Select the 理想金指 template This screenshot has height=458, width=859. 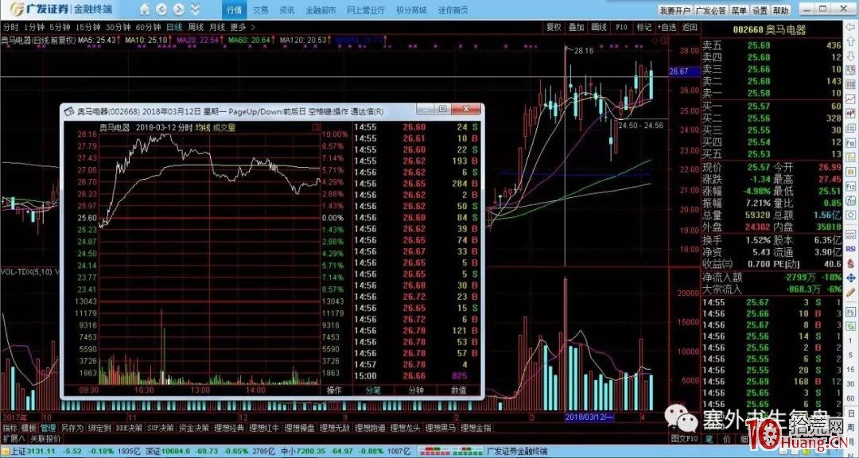click(x=476, y=428)
